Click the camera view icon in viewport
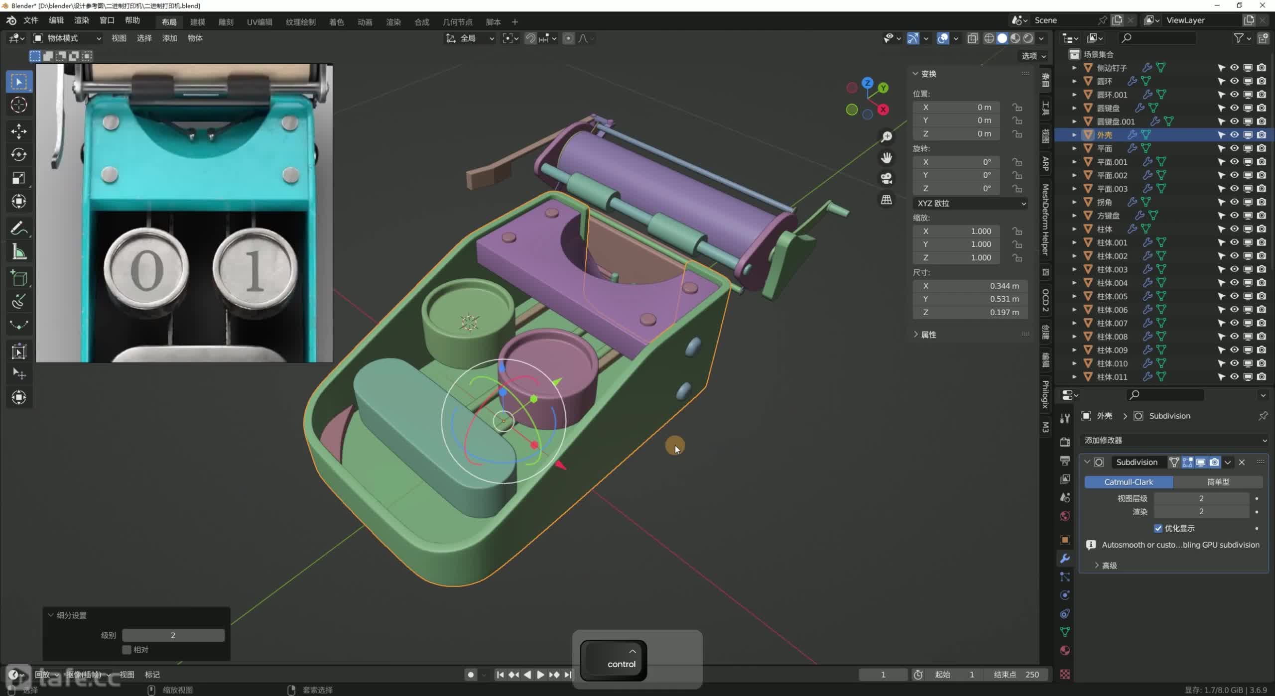Image resolution: width=1275 pixels, height=696 pixels. [x=887, y=178]
